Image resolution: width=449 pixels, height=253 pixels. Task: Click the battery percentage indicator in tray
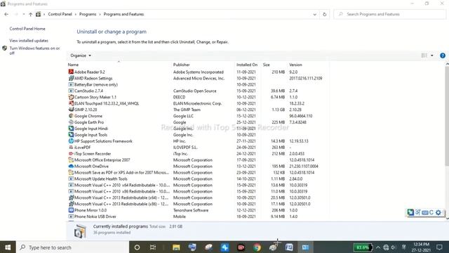click(363, 247)
